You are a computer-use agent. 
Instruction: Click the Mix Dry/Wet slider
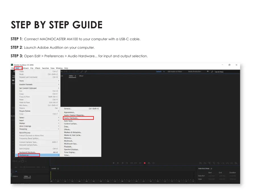[30, 167]
